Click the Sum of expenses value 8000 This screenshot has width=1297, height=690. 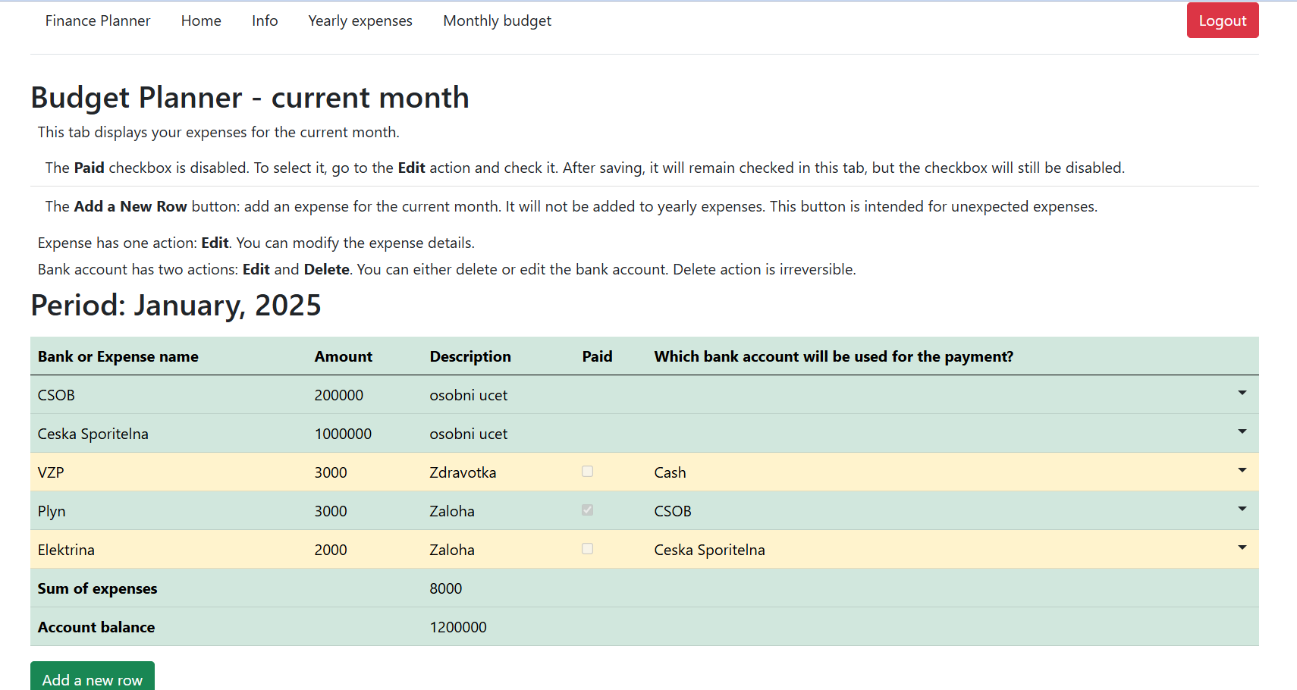[x=446, y=589]
